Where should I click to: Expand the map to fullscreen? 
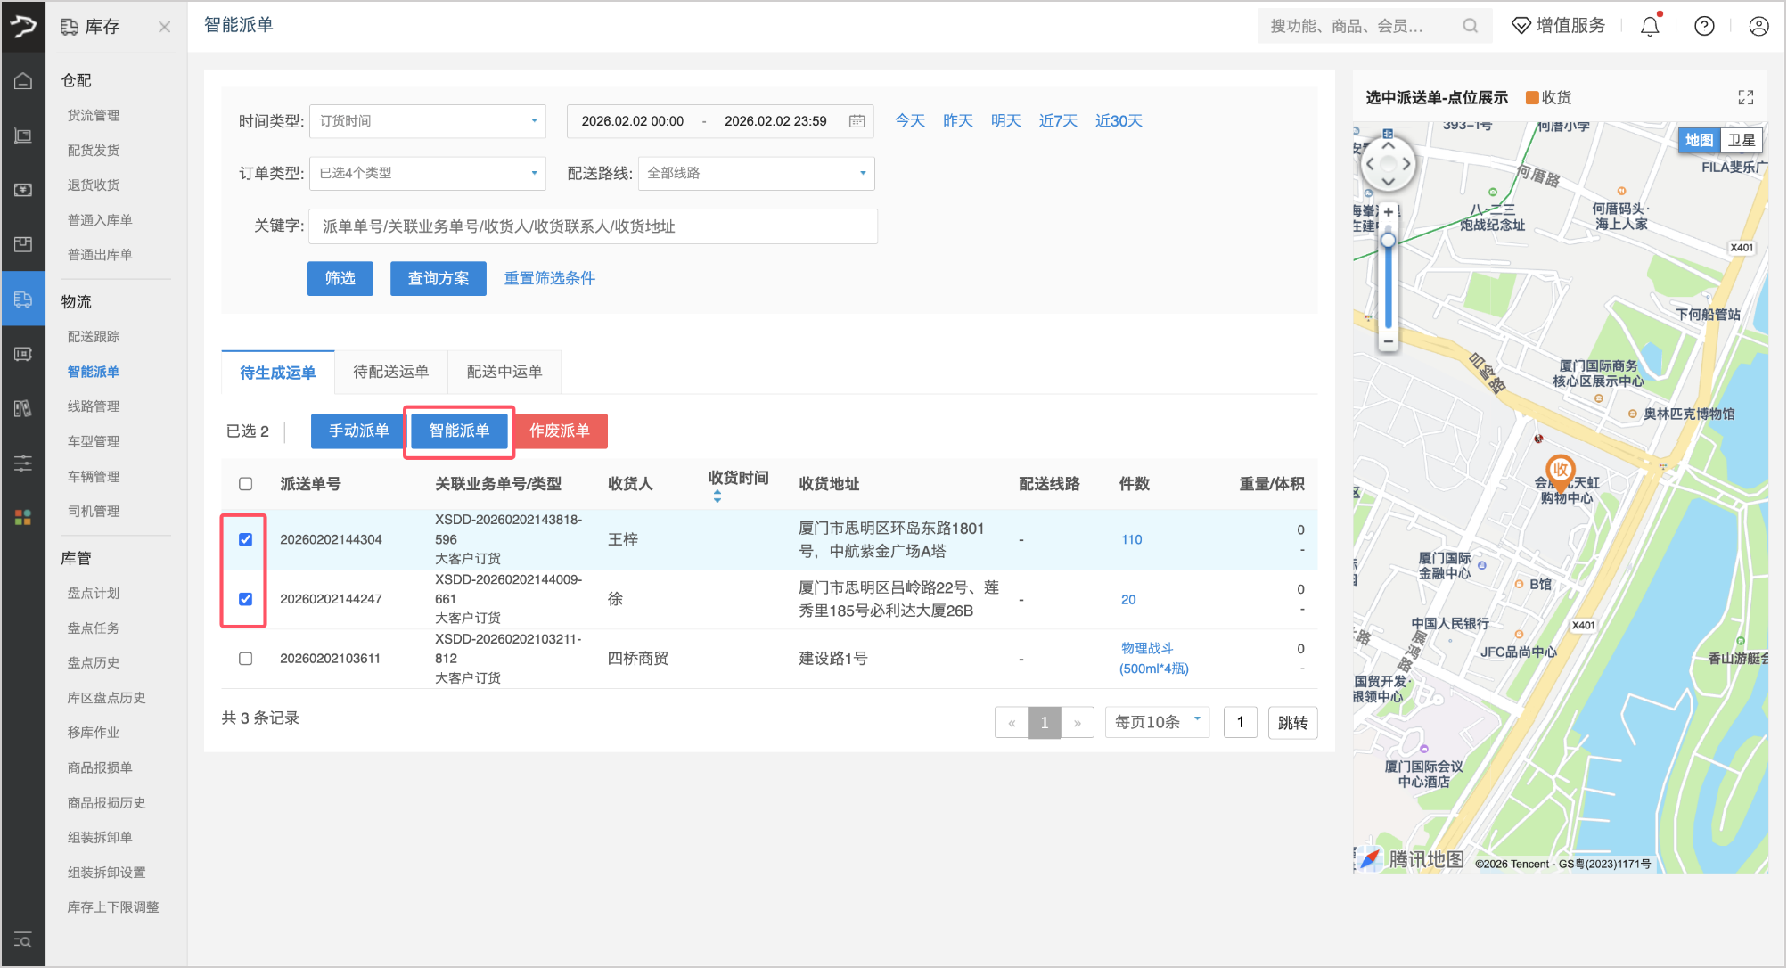click(x=1745, y=97)
